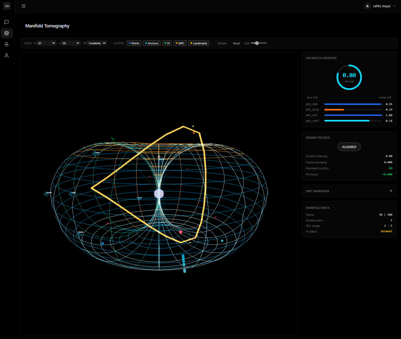Open the chat icon in sidebar
This screenshot has height=339, width=401.
coord(7,22)
